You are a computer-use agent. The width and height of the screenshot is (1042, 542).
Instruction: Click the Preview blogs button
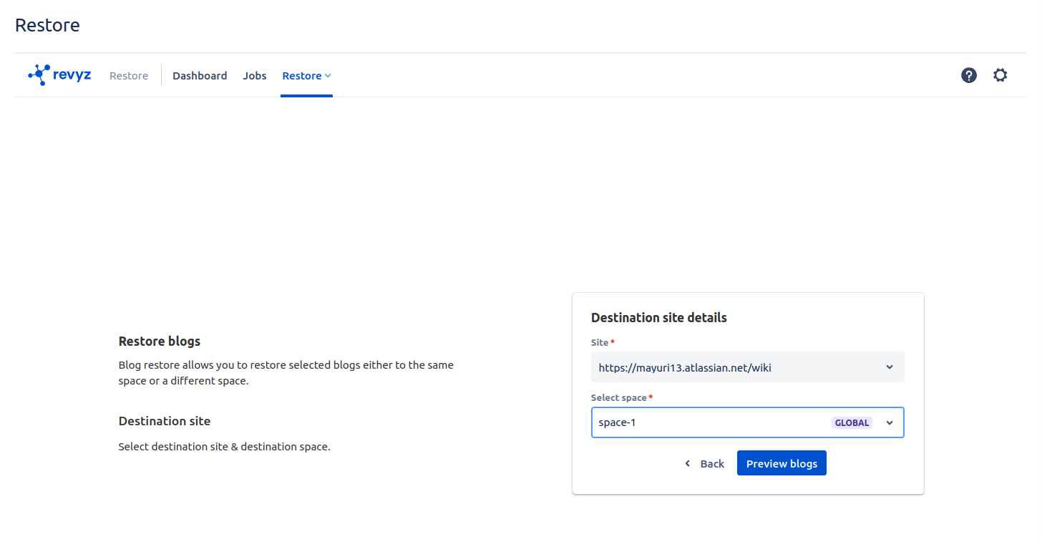pyautogui.click(x=781, y=464)
